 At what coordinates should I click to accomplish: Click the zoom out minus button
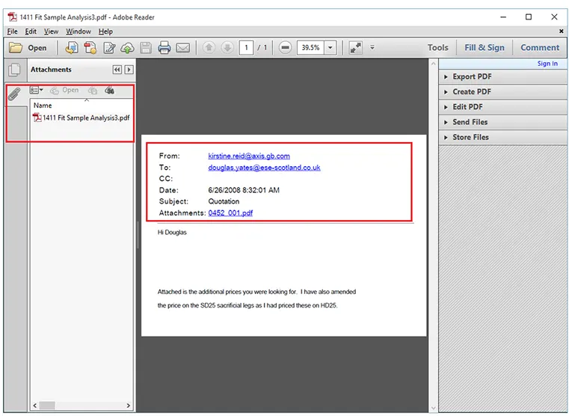click(x=285, y=48)
